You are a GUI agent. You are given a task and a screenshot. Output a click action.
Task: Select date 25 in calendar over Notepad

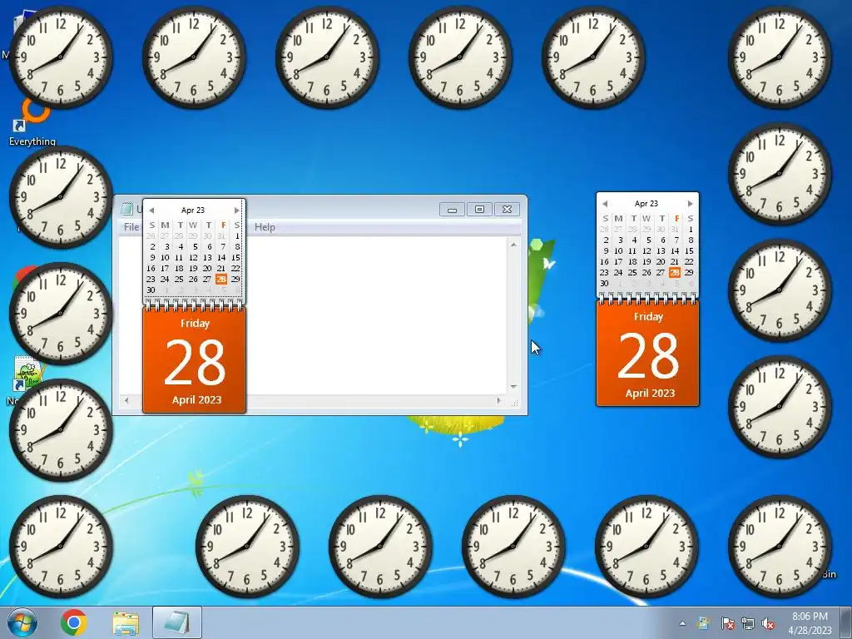pyautogui.click(x=179, y=280)
